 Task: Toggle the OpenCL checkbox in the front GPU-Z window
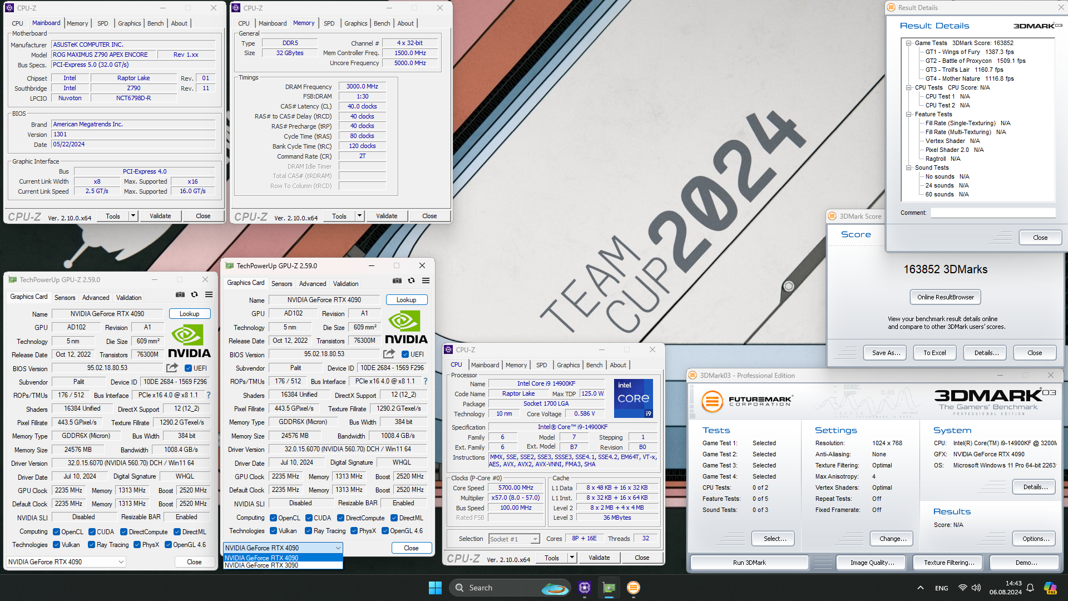point(273,518)
